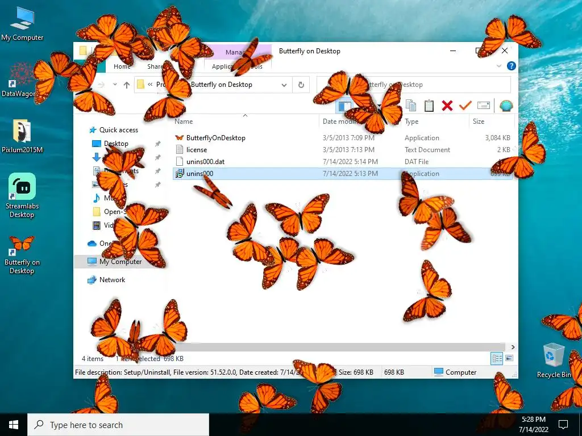
Task: Click the date 3/5/2013 7:09 PM
Action: click(x=348, y=137)
